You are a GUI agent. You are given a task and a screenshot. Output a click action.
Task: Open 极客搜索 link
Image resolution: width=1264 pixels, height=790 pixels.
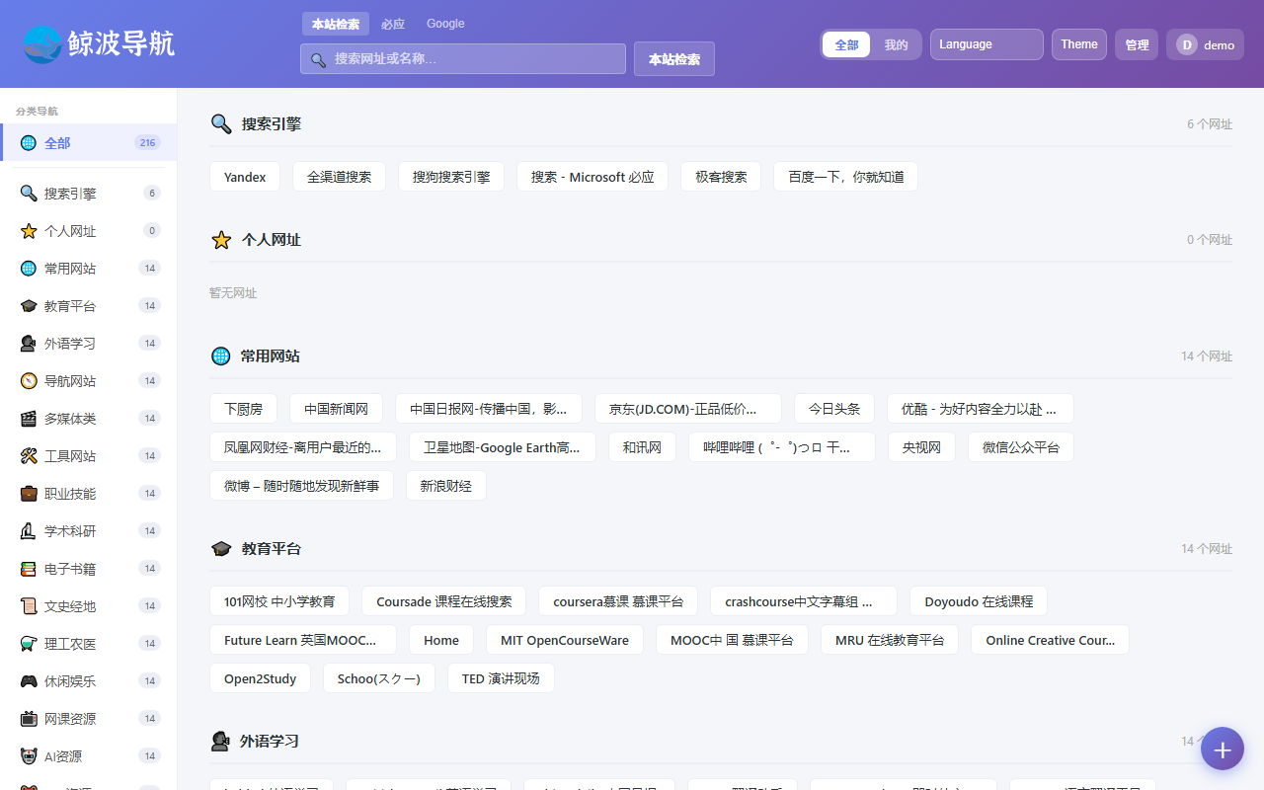click(721, 177)
